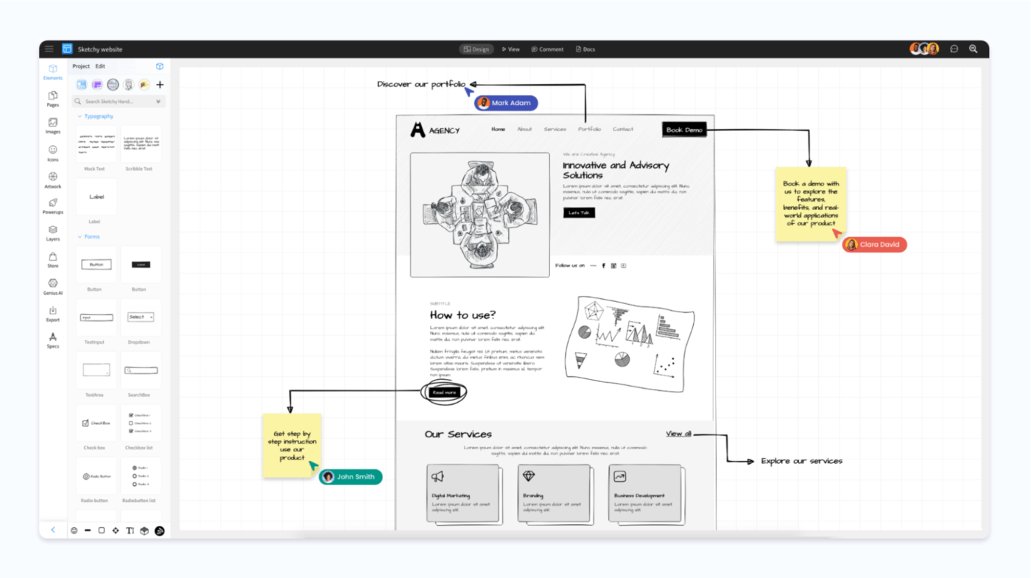
Task: Select the line tool in the bottom toolbar
Action: (88, 530)
